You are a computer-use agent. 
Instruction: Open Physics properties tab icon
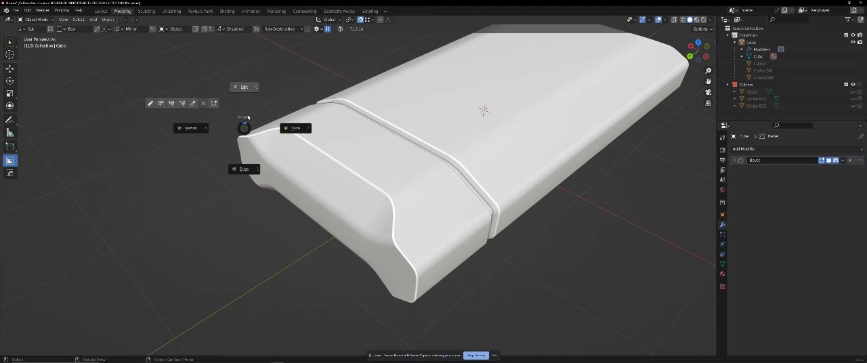722,244
